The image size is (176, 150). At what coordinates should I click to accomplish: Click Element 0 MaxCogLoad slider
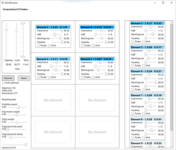(x=101, y=38)
